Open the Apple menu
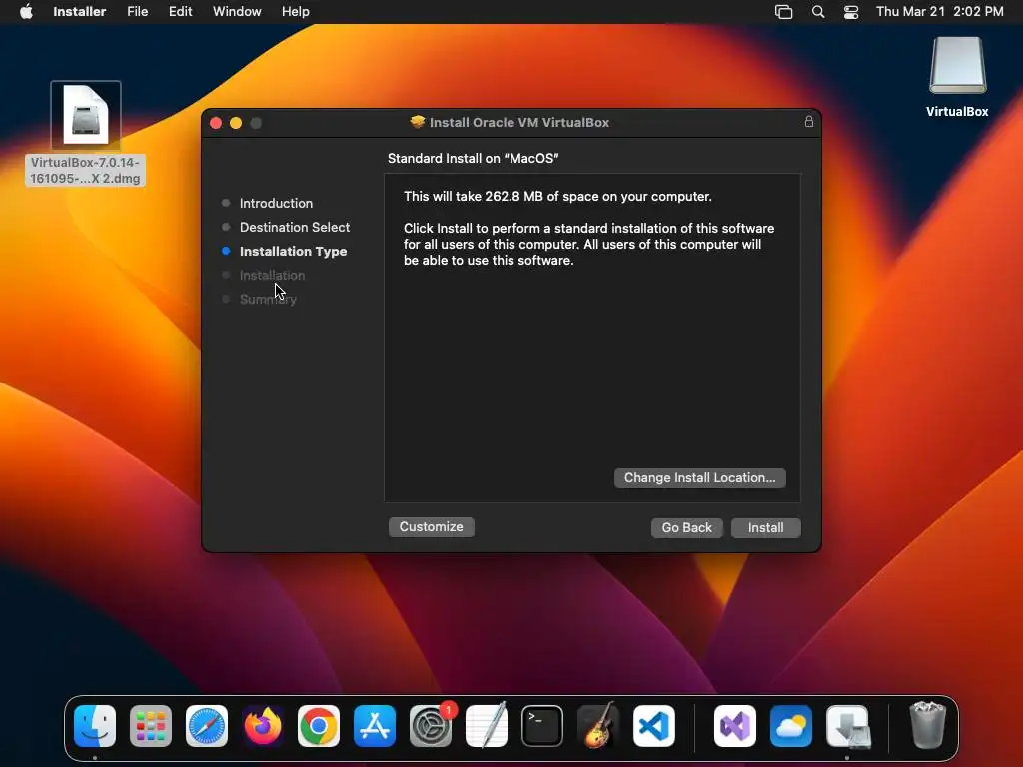This screenshot has height=767, width=1023. point(26,11)
